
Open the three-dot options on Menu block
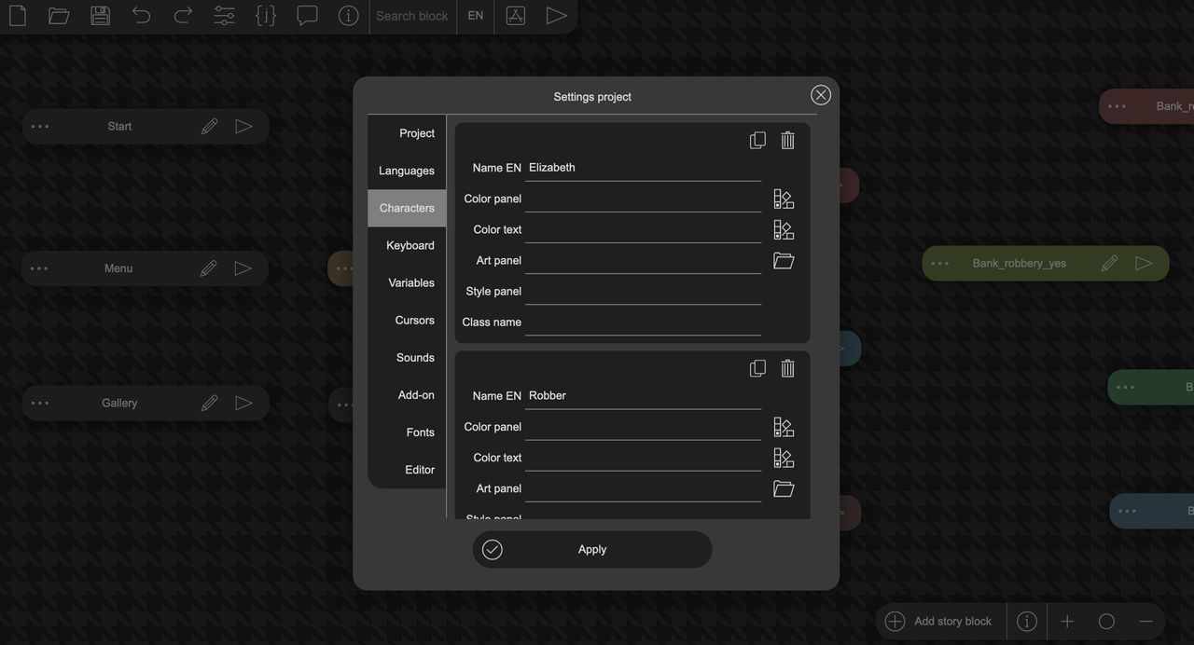[39, 268]
